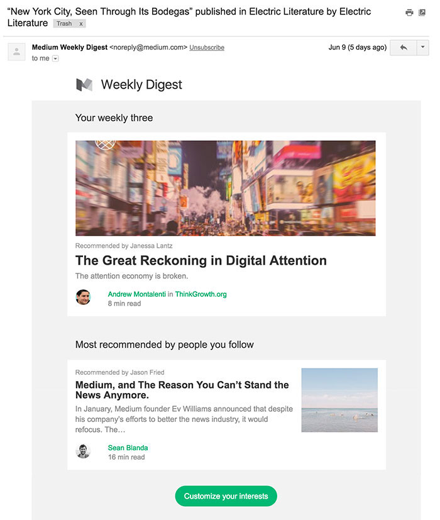The image size is (440, 520).
Task: Open the 'Medium, and The Reason' article title
Action: [182, 390]
